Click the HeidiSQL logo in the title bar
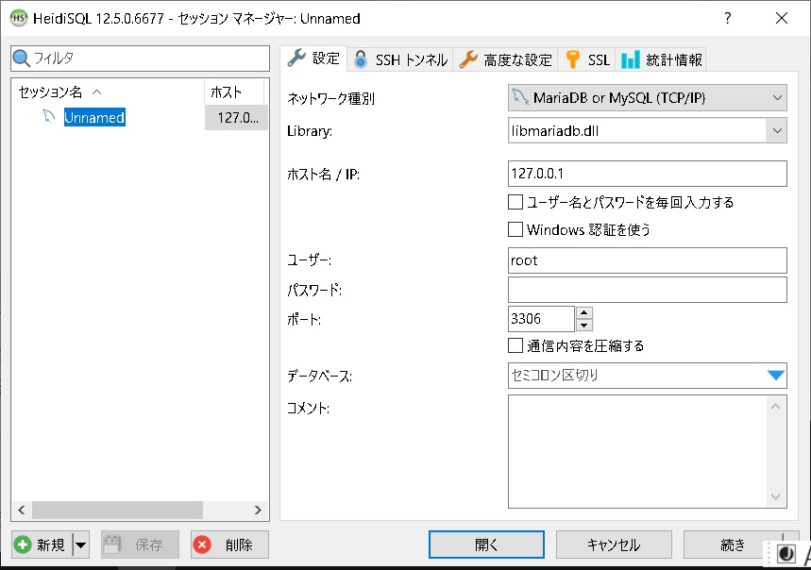Image resolution: width=811 pixels, height=570 pixels. [x=19, y=18]
